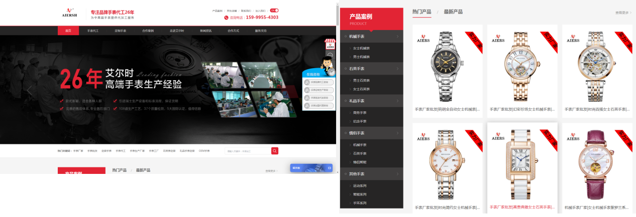The width and height of the screenshot is (636, 217).
Task: Click the first consultation option under 在线咨询
Action: click(x=319, y=82)
